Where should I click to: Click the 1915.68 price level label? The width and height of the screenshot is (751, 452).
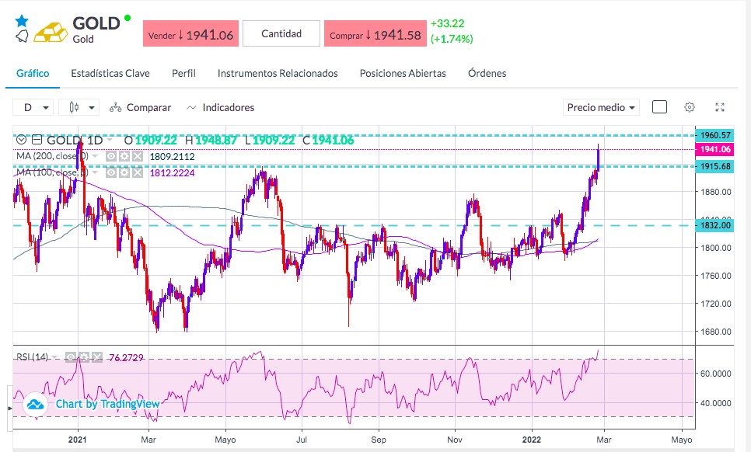pyautogui.click(x=715, y=166)
